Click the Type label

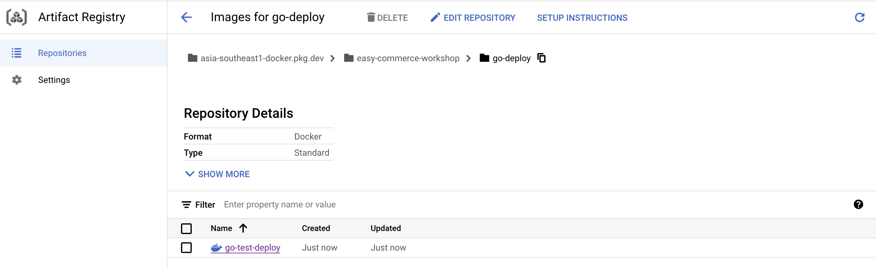[x=193, y=153]
